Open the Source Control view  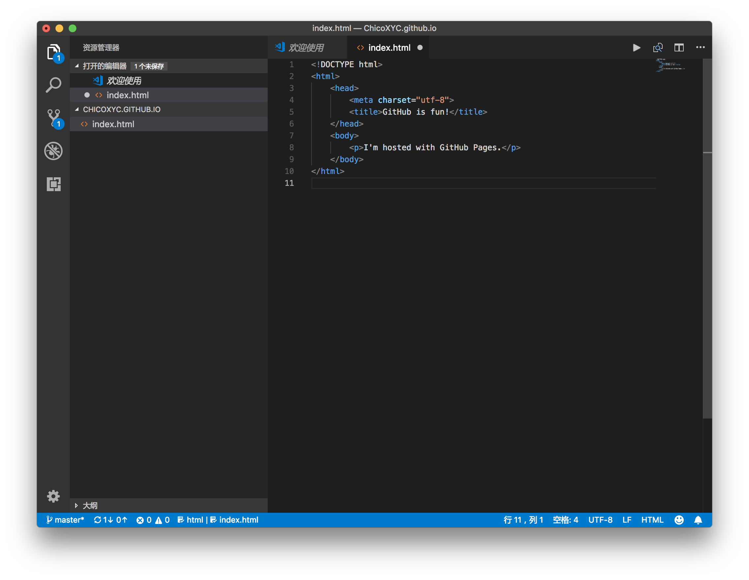[x=53, y=117]
